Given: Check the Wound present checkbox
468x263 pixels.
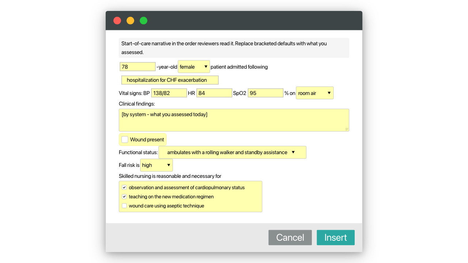Looking at the screenshot, I should coord(125,140).
